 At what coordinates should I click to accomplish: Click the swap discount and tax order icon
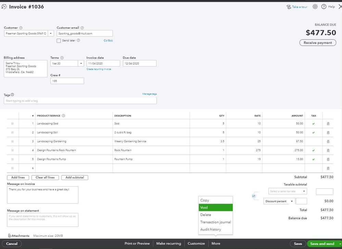click(254, 196)
